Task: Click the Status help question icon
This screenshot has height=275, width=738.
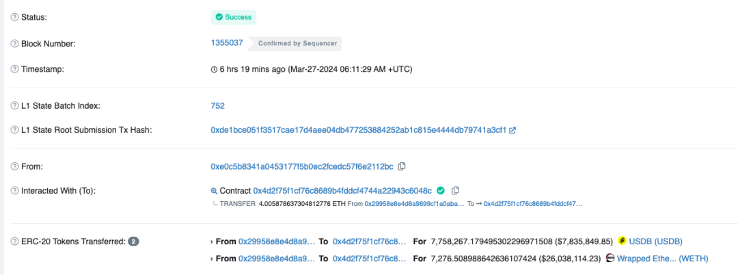Action: (x=14, y=16)
